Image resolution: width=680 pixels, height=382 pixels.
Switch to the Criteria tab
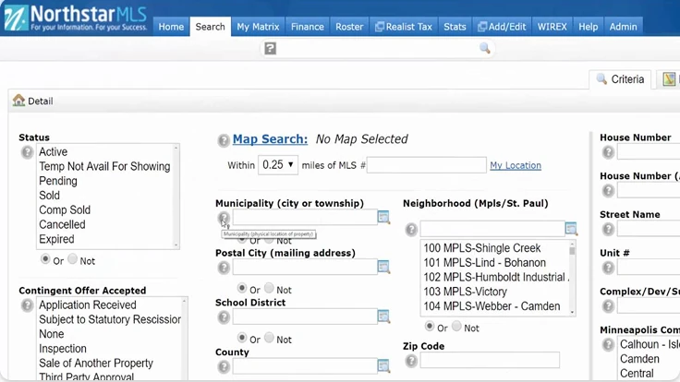tap(620, 79)
